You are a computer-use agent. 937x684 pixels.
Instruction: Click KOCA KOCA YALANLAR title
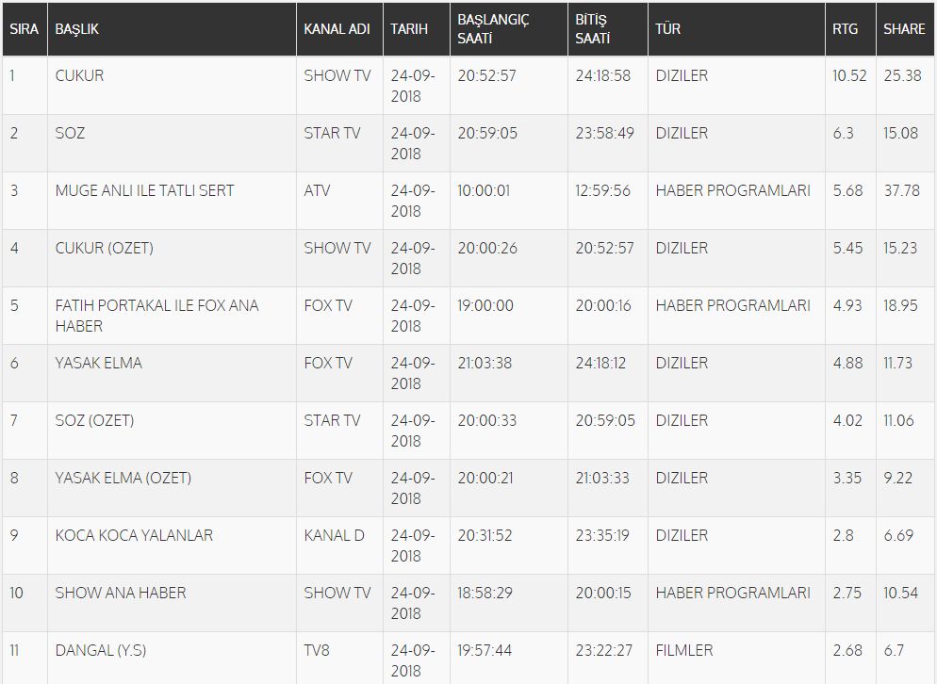(134, 535)
